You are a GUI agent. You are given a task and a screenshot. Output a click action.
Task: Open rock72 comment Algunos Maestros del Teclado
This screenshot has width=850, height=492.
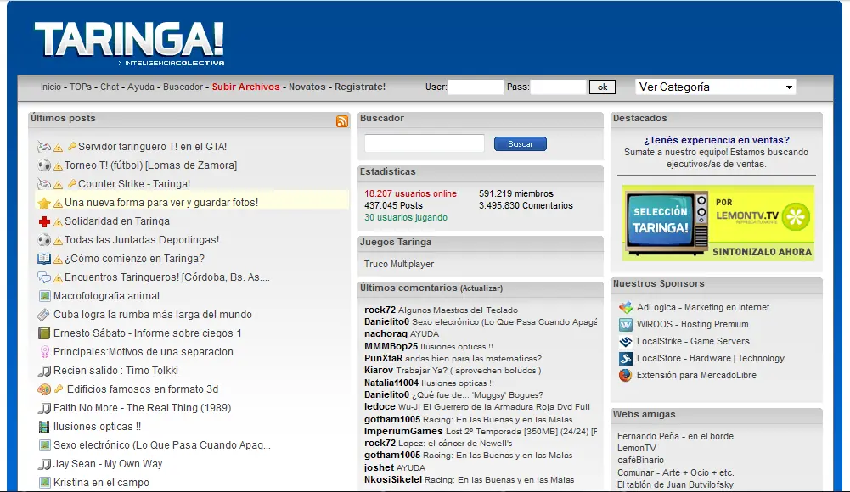click(458, 310)
